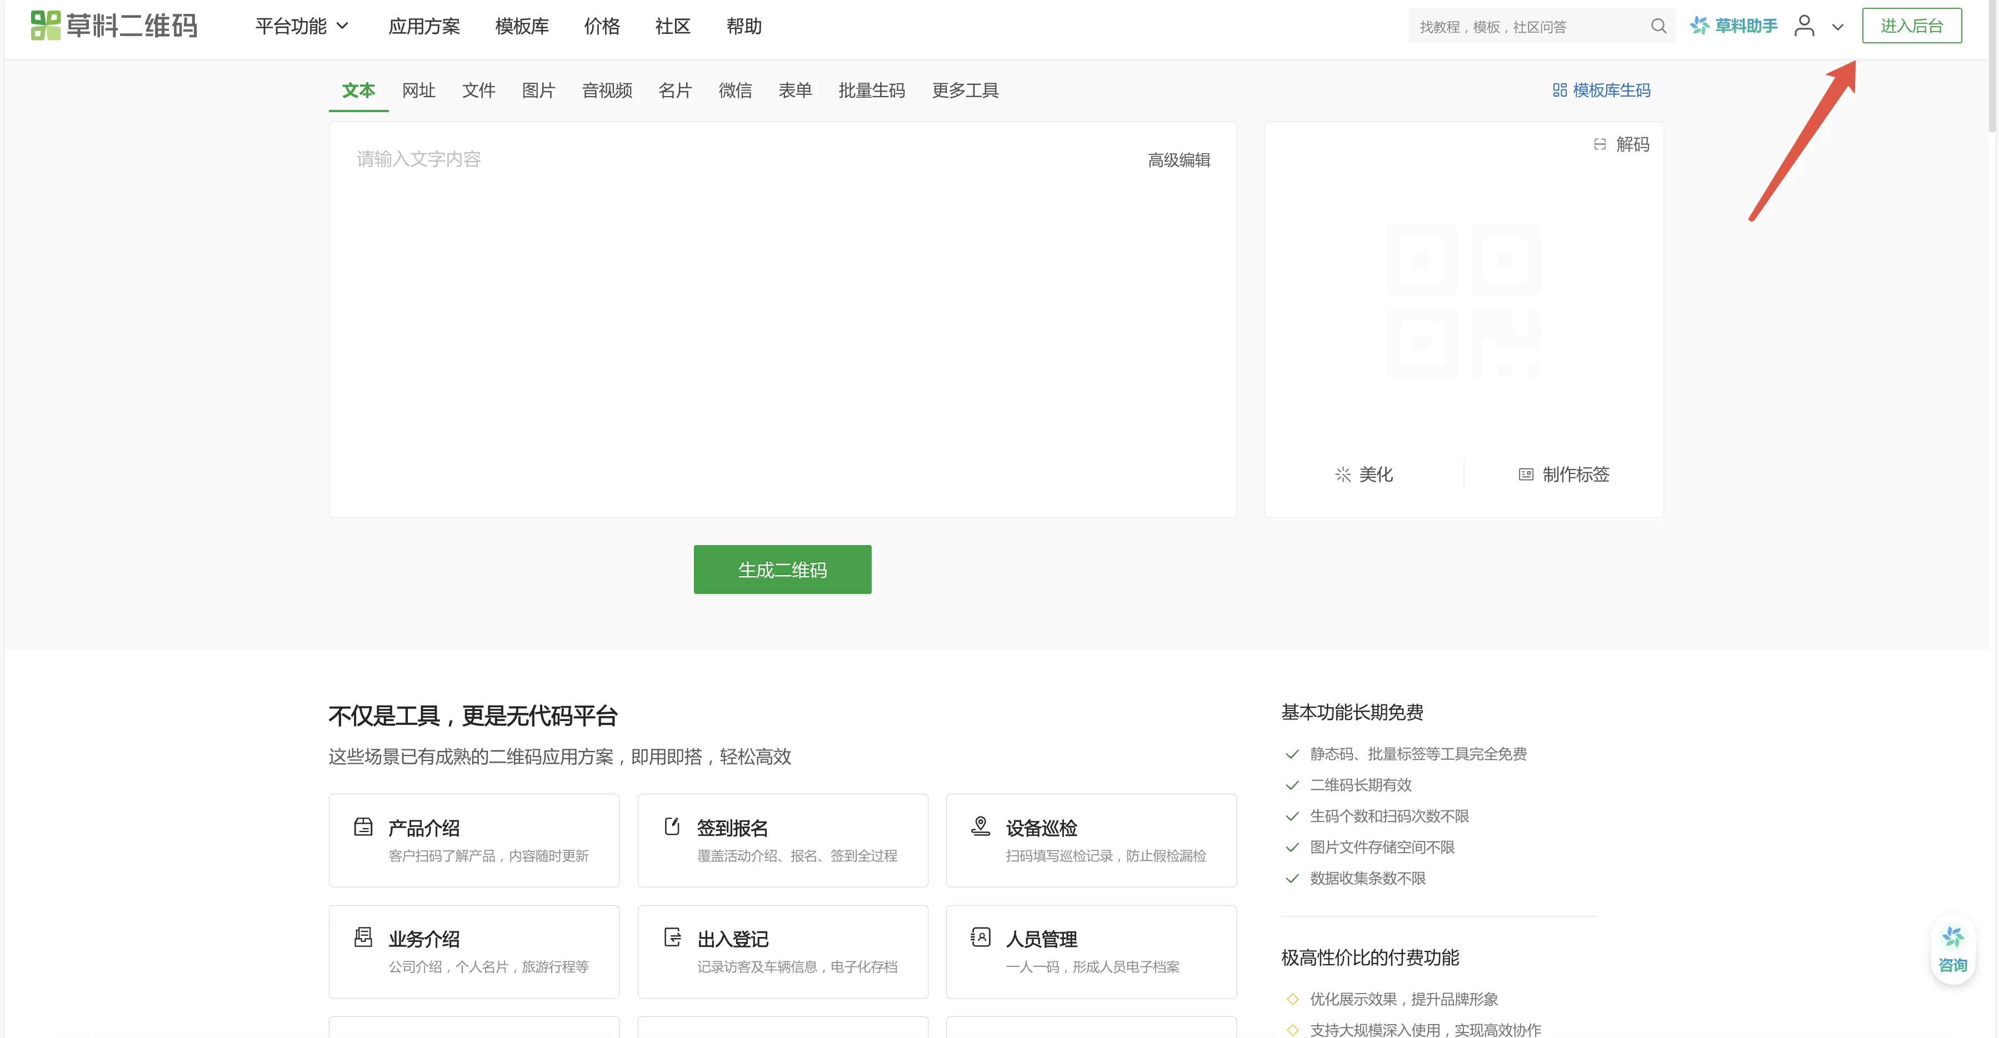1999x1038 pixels.
Task: Click the 模板库生码 grid icon
Action: (x=1560, y=90)
